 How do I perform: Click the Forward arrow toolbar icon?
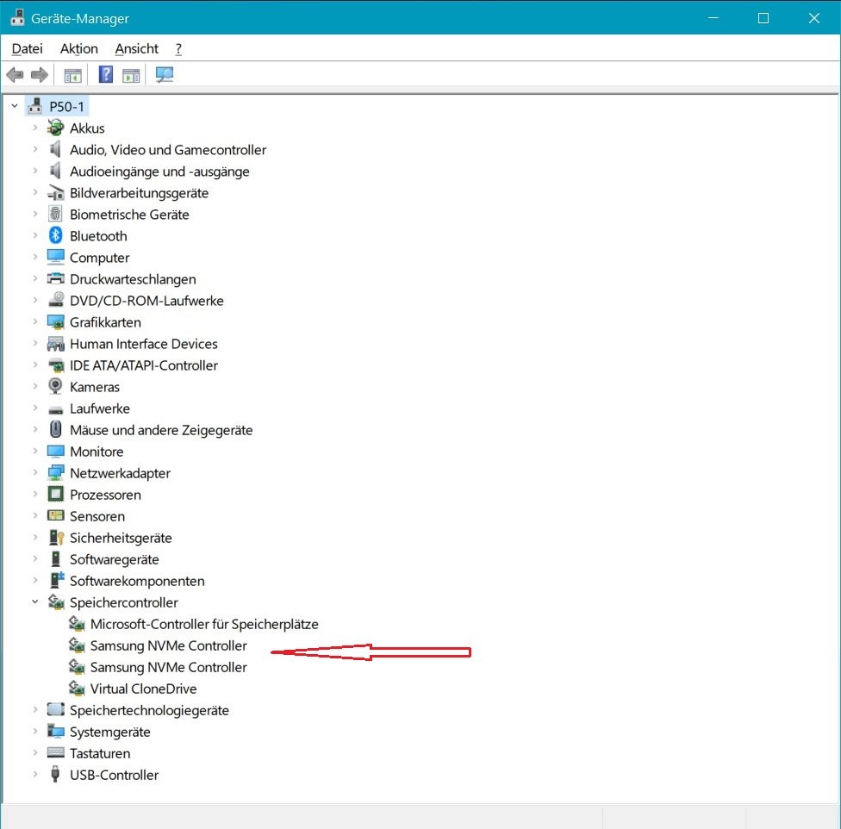tap(39, 74)
